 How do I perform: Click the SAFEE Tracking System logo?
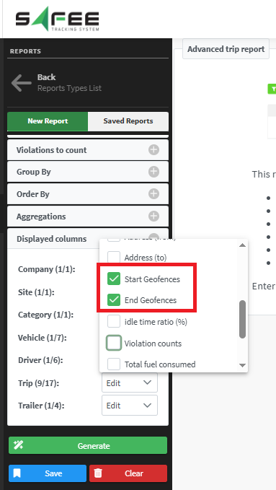(x=58, y=19)
